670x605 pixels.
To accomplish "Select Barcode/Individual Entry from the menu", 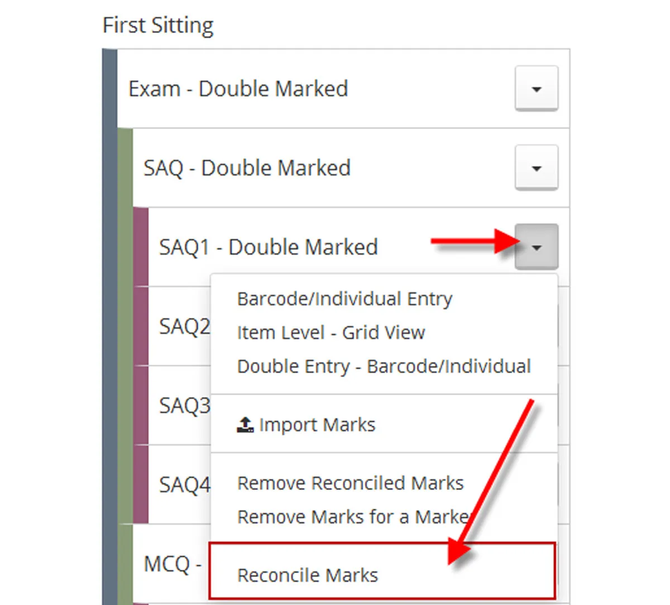I will (344, 299).
